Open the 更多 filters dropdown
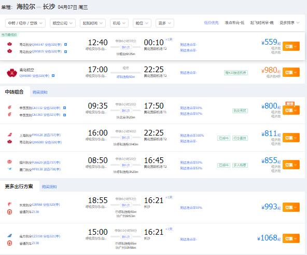This screenshot has width=307, height=255. pos(165,23)
